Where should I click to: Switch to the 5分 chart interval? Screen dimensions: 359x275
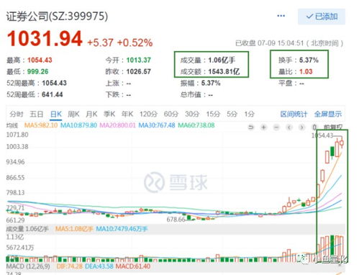point(232,114)
